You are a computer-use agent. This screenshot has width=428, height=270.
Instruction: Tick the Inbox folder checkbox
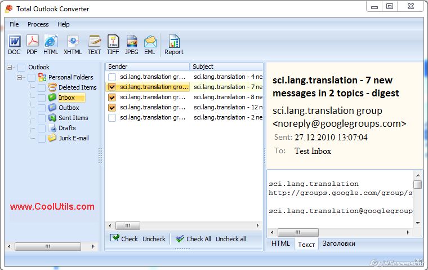pos(42,98)
